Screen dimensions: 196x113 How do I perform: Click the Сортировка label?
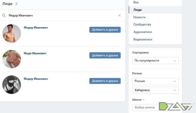tap(140, 53)
